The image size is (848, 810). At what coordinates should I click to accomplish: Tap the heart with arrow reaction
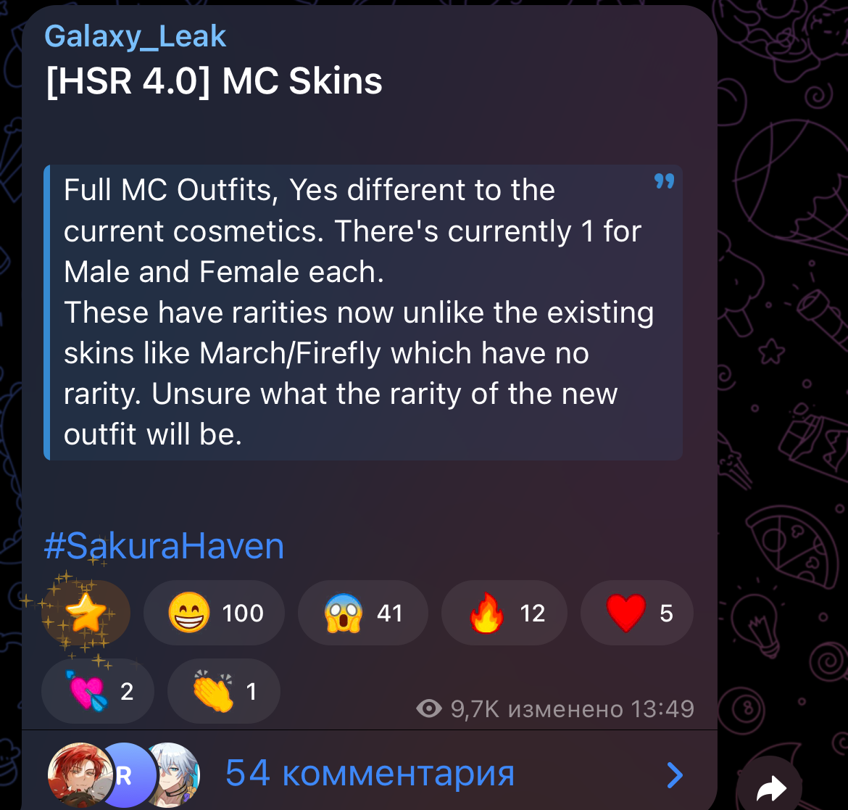pyautogui.click(x=98, y=691)
